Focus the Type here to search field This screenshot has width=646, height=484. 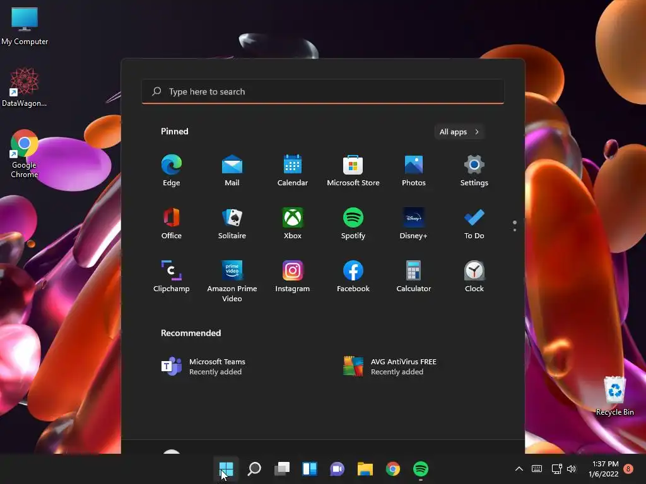click(322, 91)
